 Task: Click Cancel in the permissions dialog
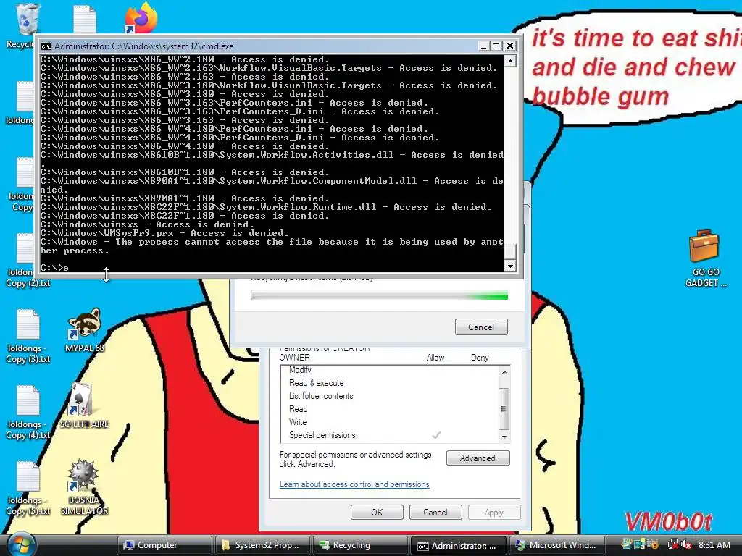435,512
